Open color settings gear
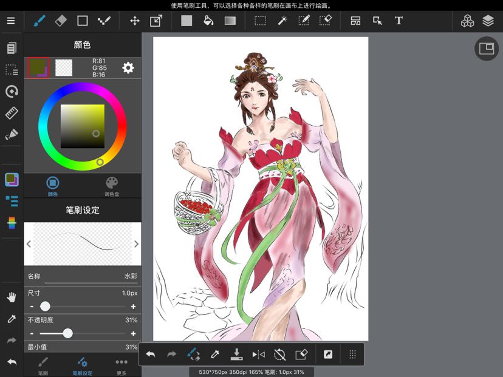Screen dimensions: 503x377 click(x=128, y=67)
